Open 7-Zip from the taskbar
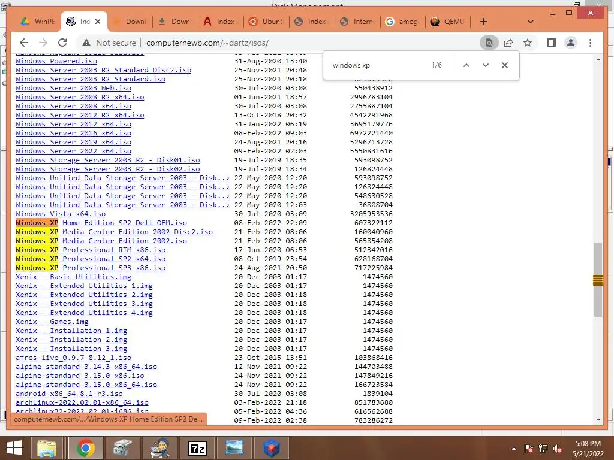The height and width of the screenshot is (460, 614). (x=197, y=448)
